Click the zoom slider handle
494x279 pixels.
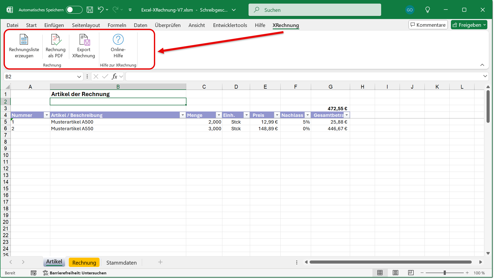(445, 273)
